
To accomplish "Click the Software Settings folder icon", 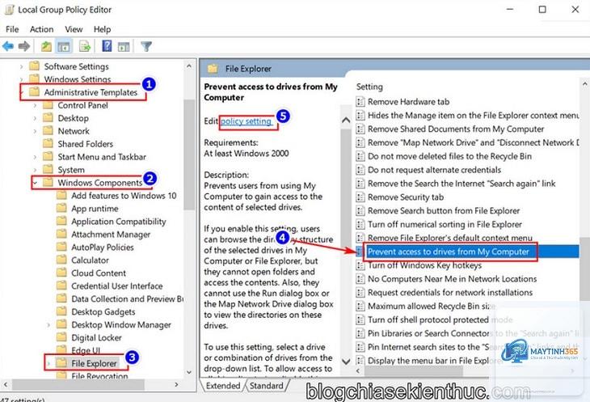I will click(34, 66).
